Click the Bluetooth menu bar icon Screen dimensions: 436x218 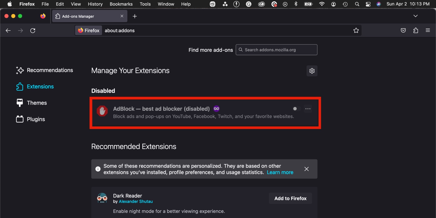296,4
